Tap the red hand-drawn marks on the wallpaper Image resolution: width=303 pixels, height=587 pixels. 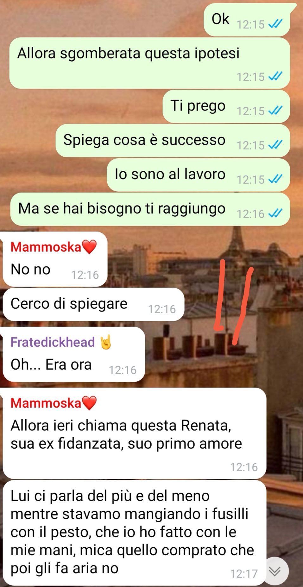click(234, 301)
